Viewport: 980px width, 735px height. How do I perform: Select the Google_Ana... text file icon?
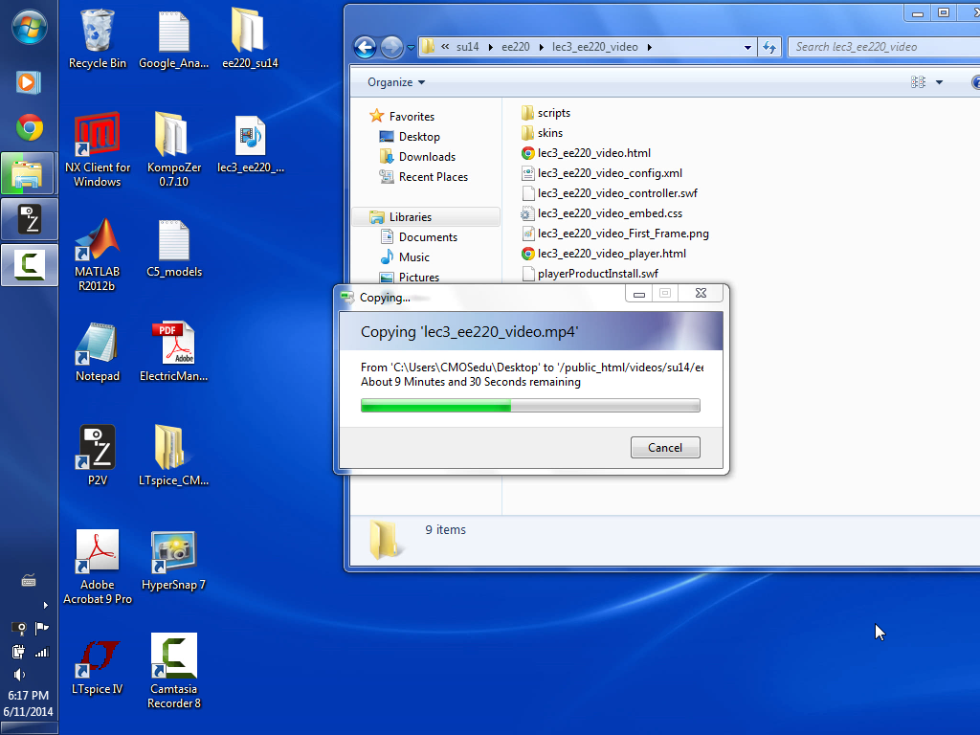coord(174,38)
